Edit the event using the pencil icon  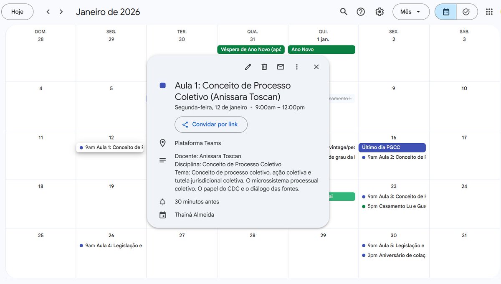point(248,67)
